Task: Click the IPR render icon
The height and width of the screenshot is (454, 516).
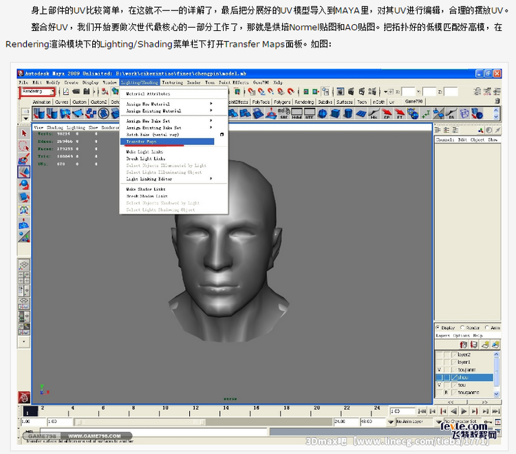Action: [361, 91]
